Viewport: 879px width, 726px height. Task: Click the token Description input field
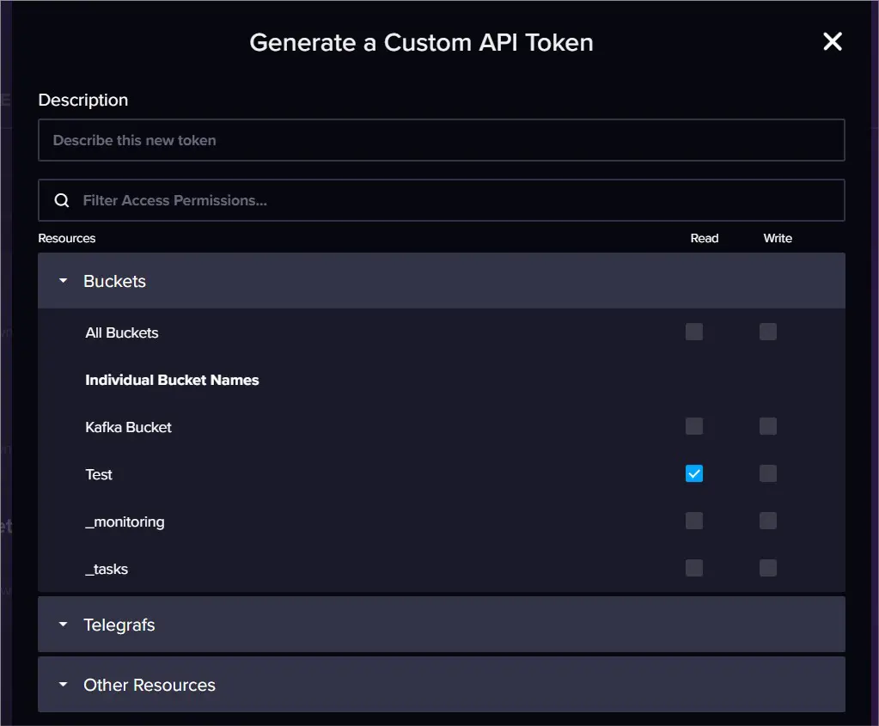click(x=441, y=140)
